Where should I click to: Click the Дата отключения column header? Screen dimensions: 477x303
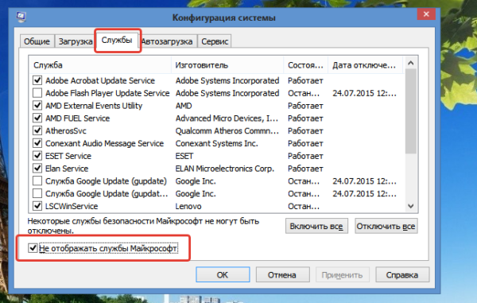[366, 65]
